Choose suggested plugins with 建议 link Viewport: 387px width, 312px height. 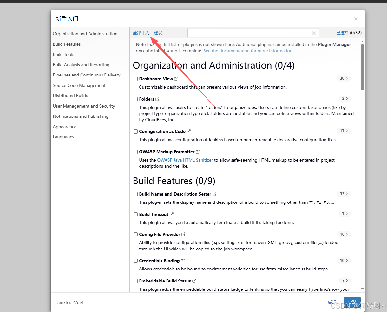pyautogui.click(x=158, y=33)
